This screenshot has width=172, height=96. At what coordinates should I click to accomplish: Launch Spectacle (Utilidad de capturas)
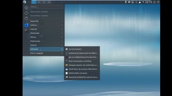pos(82,77)
